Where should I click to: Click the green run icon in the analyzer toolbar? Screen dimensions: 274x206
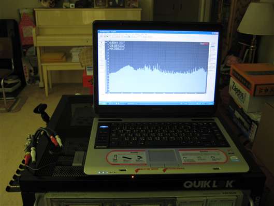coord(106,36)
